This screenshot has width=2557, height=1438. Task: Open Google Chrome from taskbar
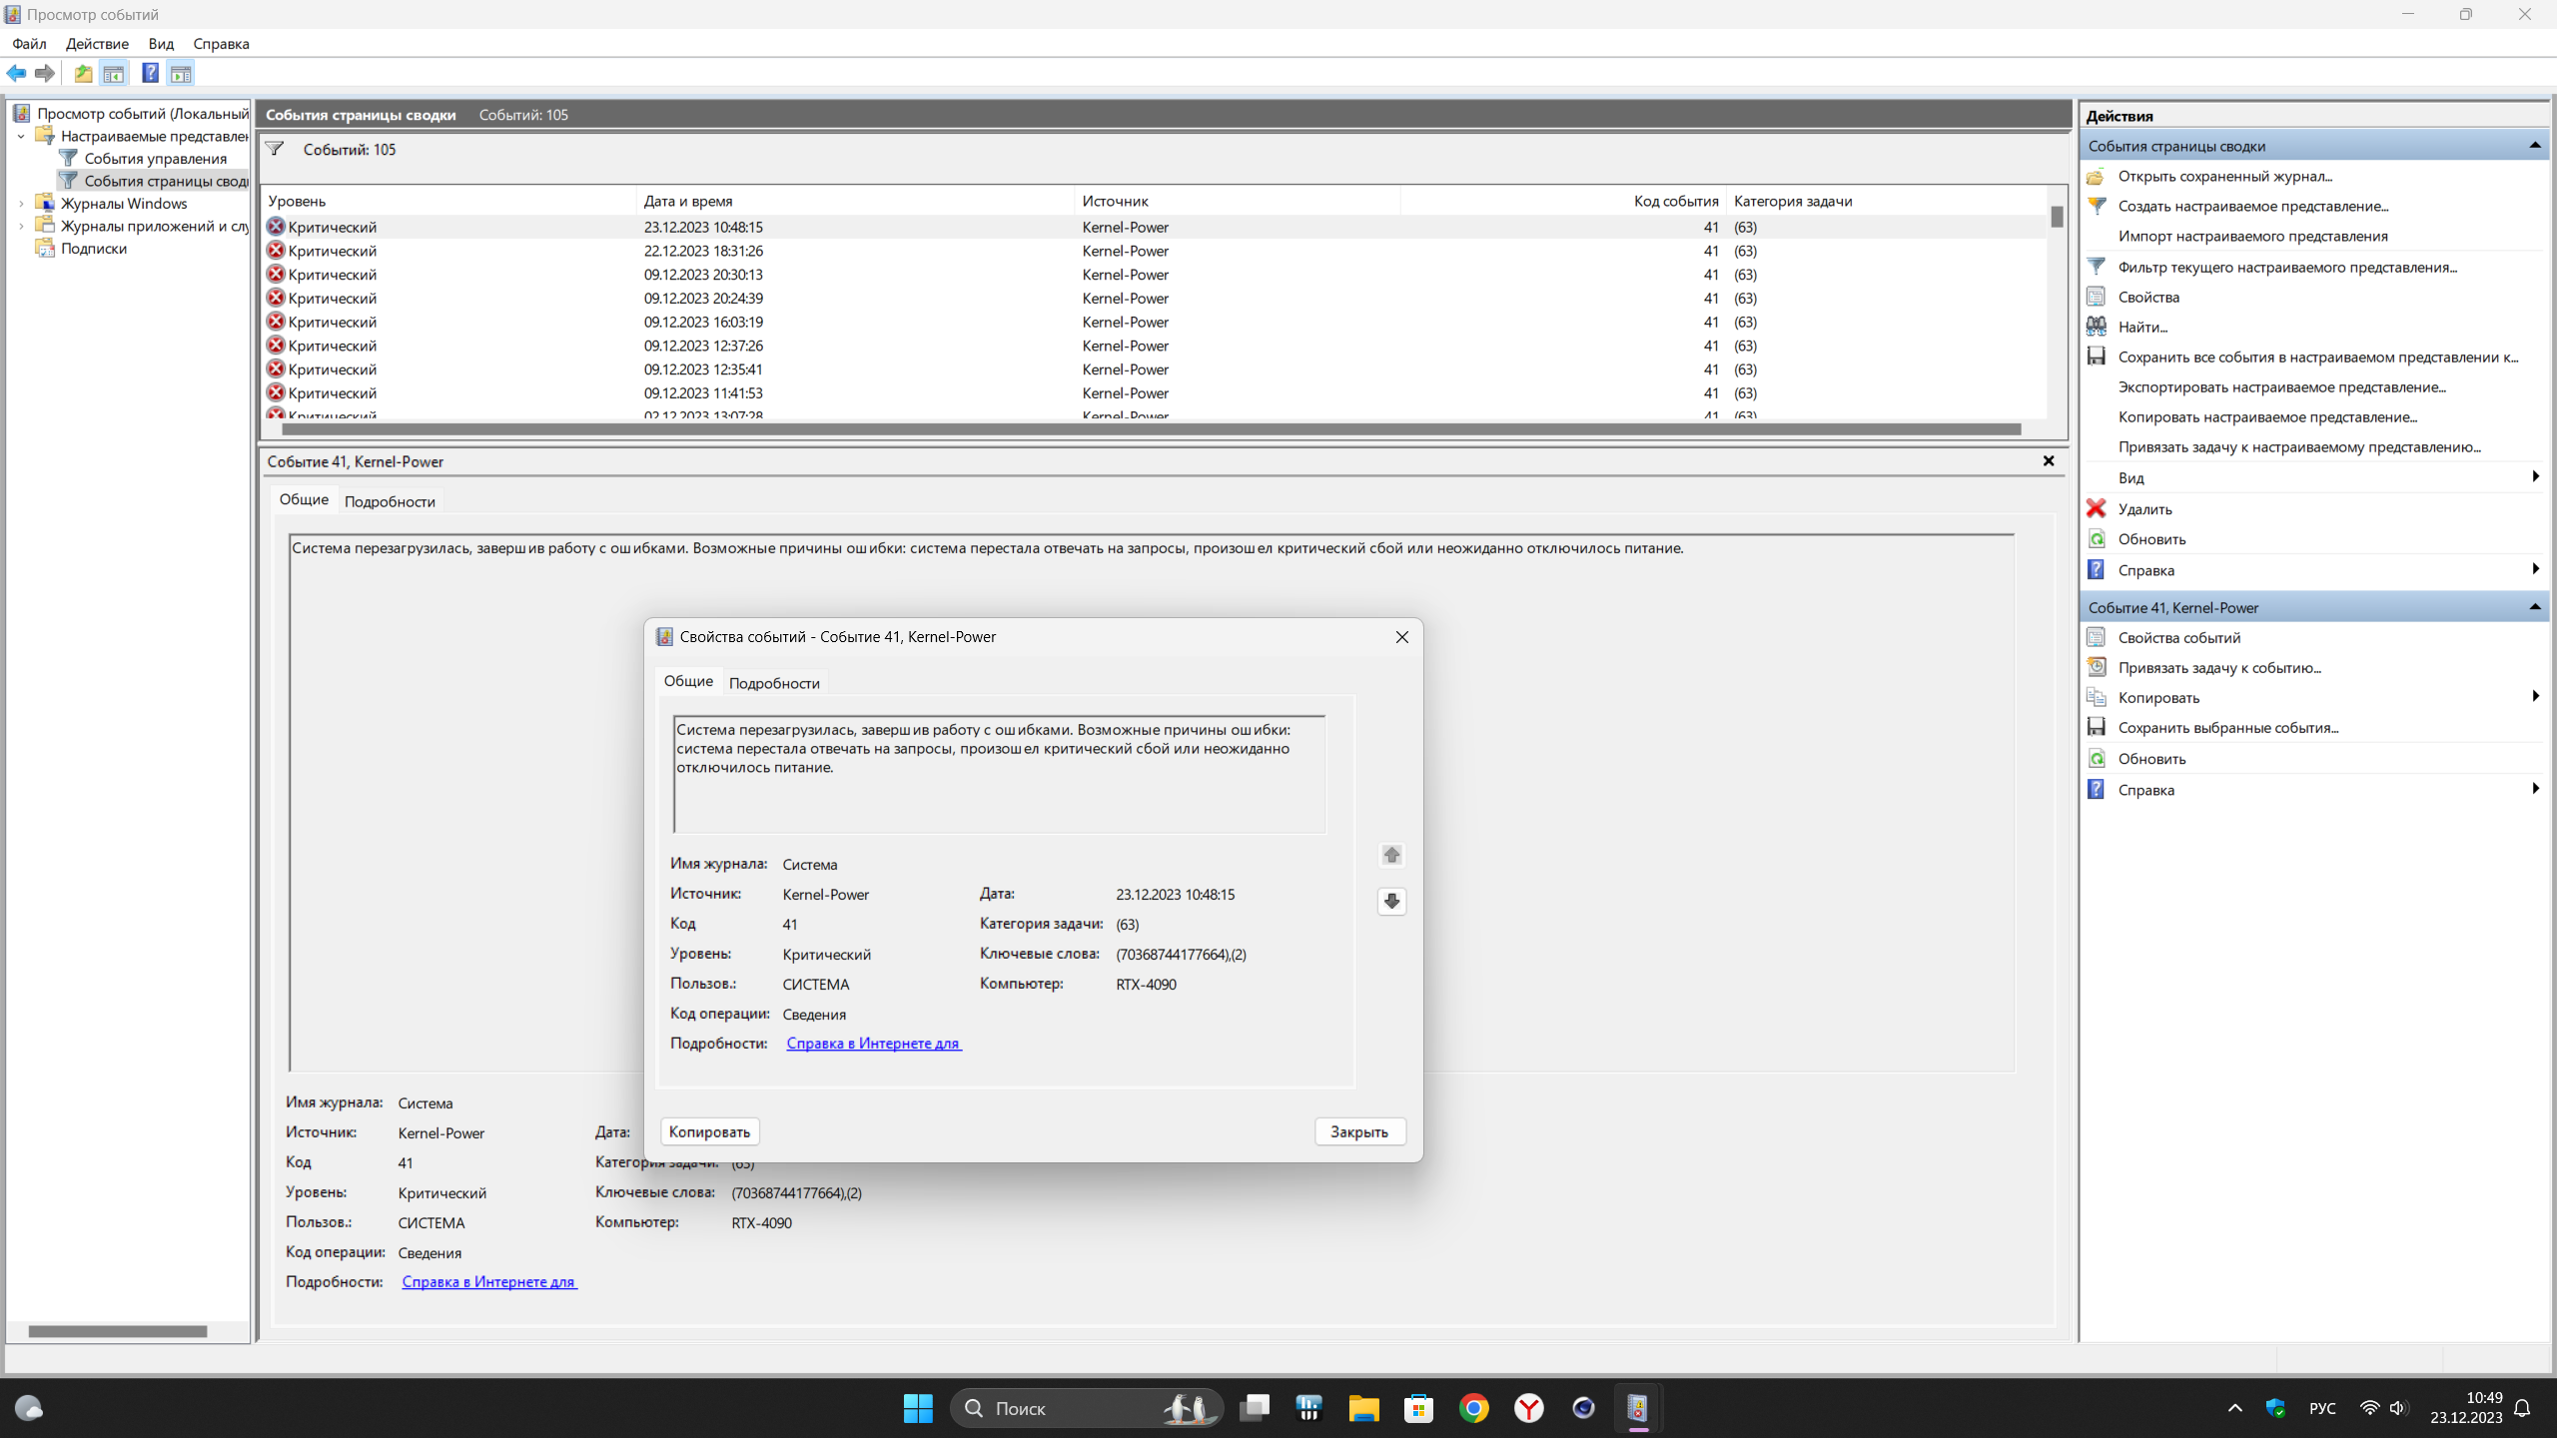coord(1473,1408)
